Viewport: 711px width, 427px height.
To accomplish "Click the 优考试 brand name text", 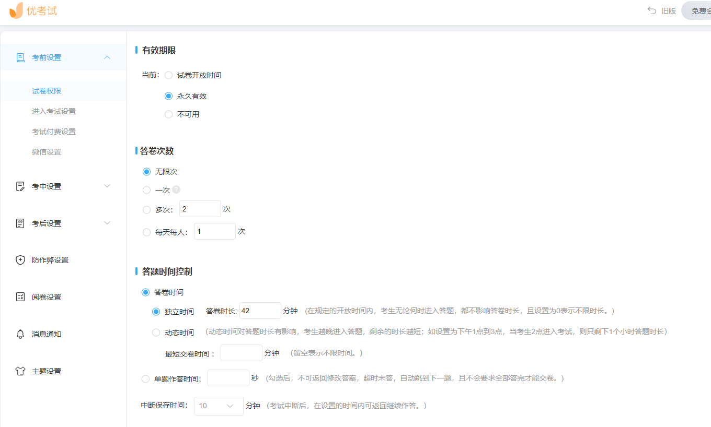I will click(42, 10).
